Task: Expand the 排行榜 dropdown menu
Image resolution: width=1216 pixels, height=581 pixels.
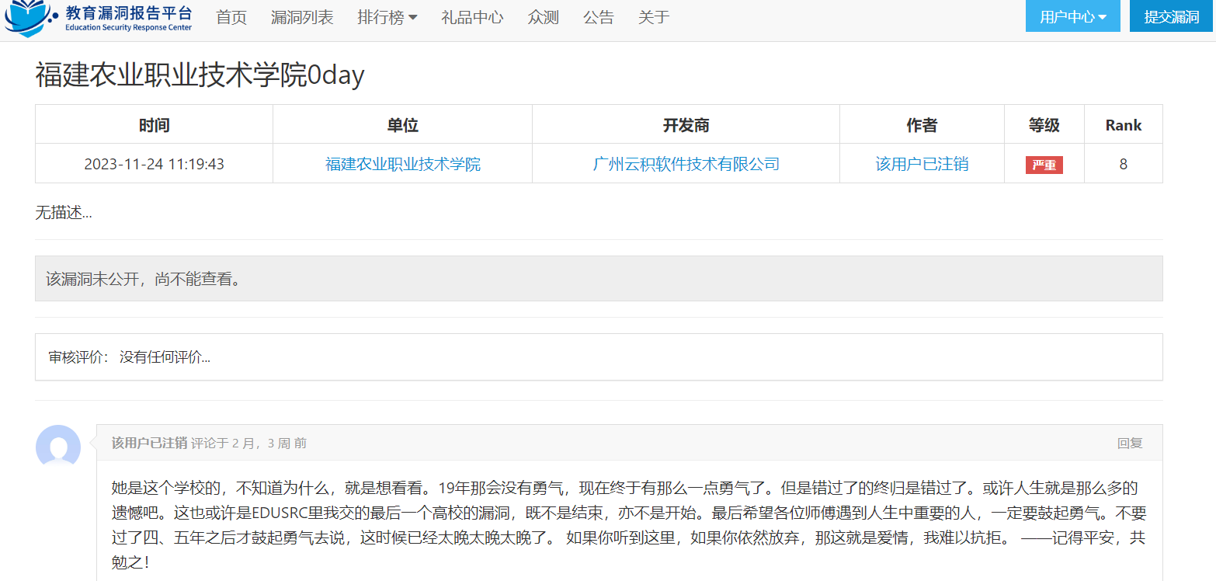Action: point(387,17)
